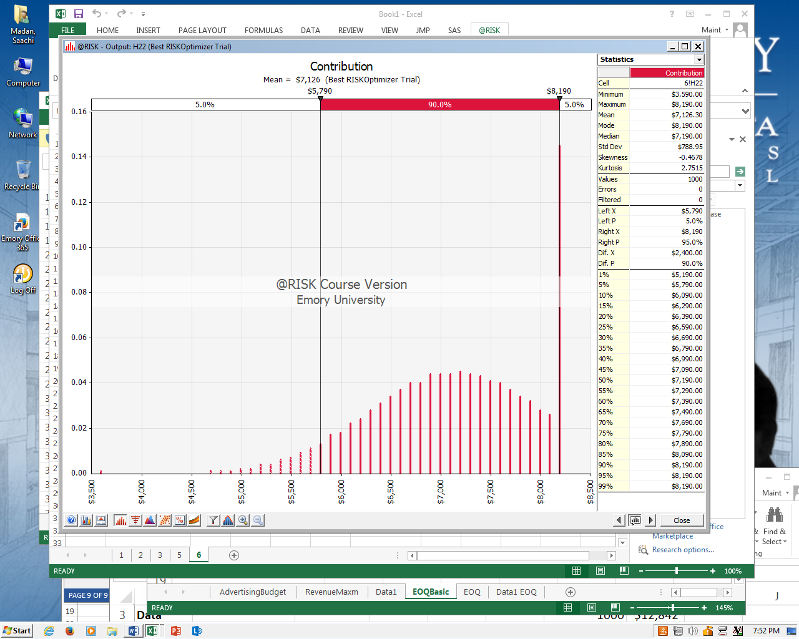Switch to the Data1 EOQ sheet tab
This screenshot has height=639, width=799.
point(516,592)
